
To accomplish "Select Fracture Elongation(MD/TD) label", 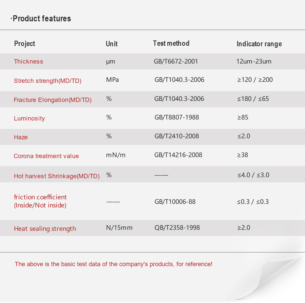I will pos(52,100).
